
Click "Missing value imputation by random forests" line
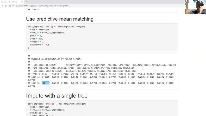click(55, 59)
